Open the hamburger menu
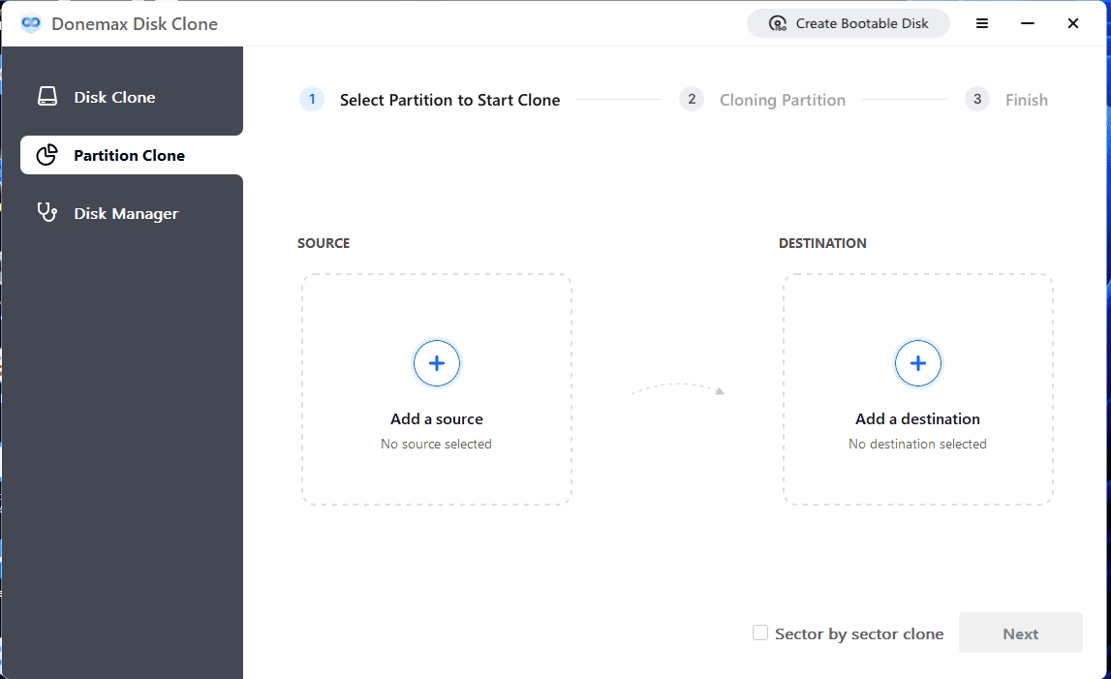The image size is (1111, 679). [982, 23]
